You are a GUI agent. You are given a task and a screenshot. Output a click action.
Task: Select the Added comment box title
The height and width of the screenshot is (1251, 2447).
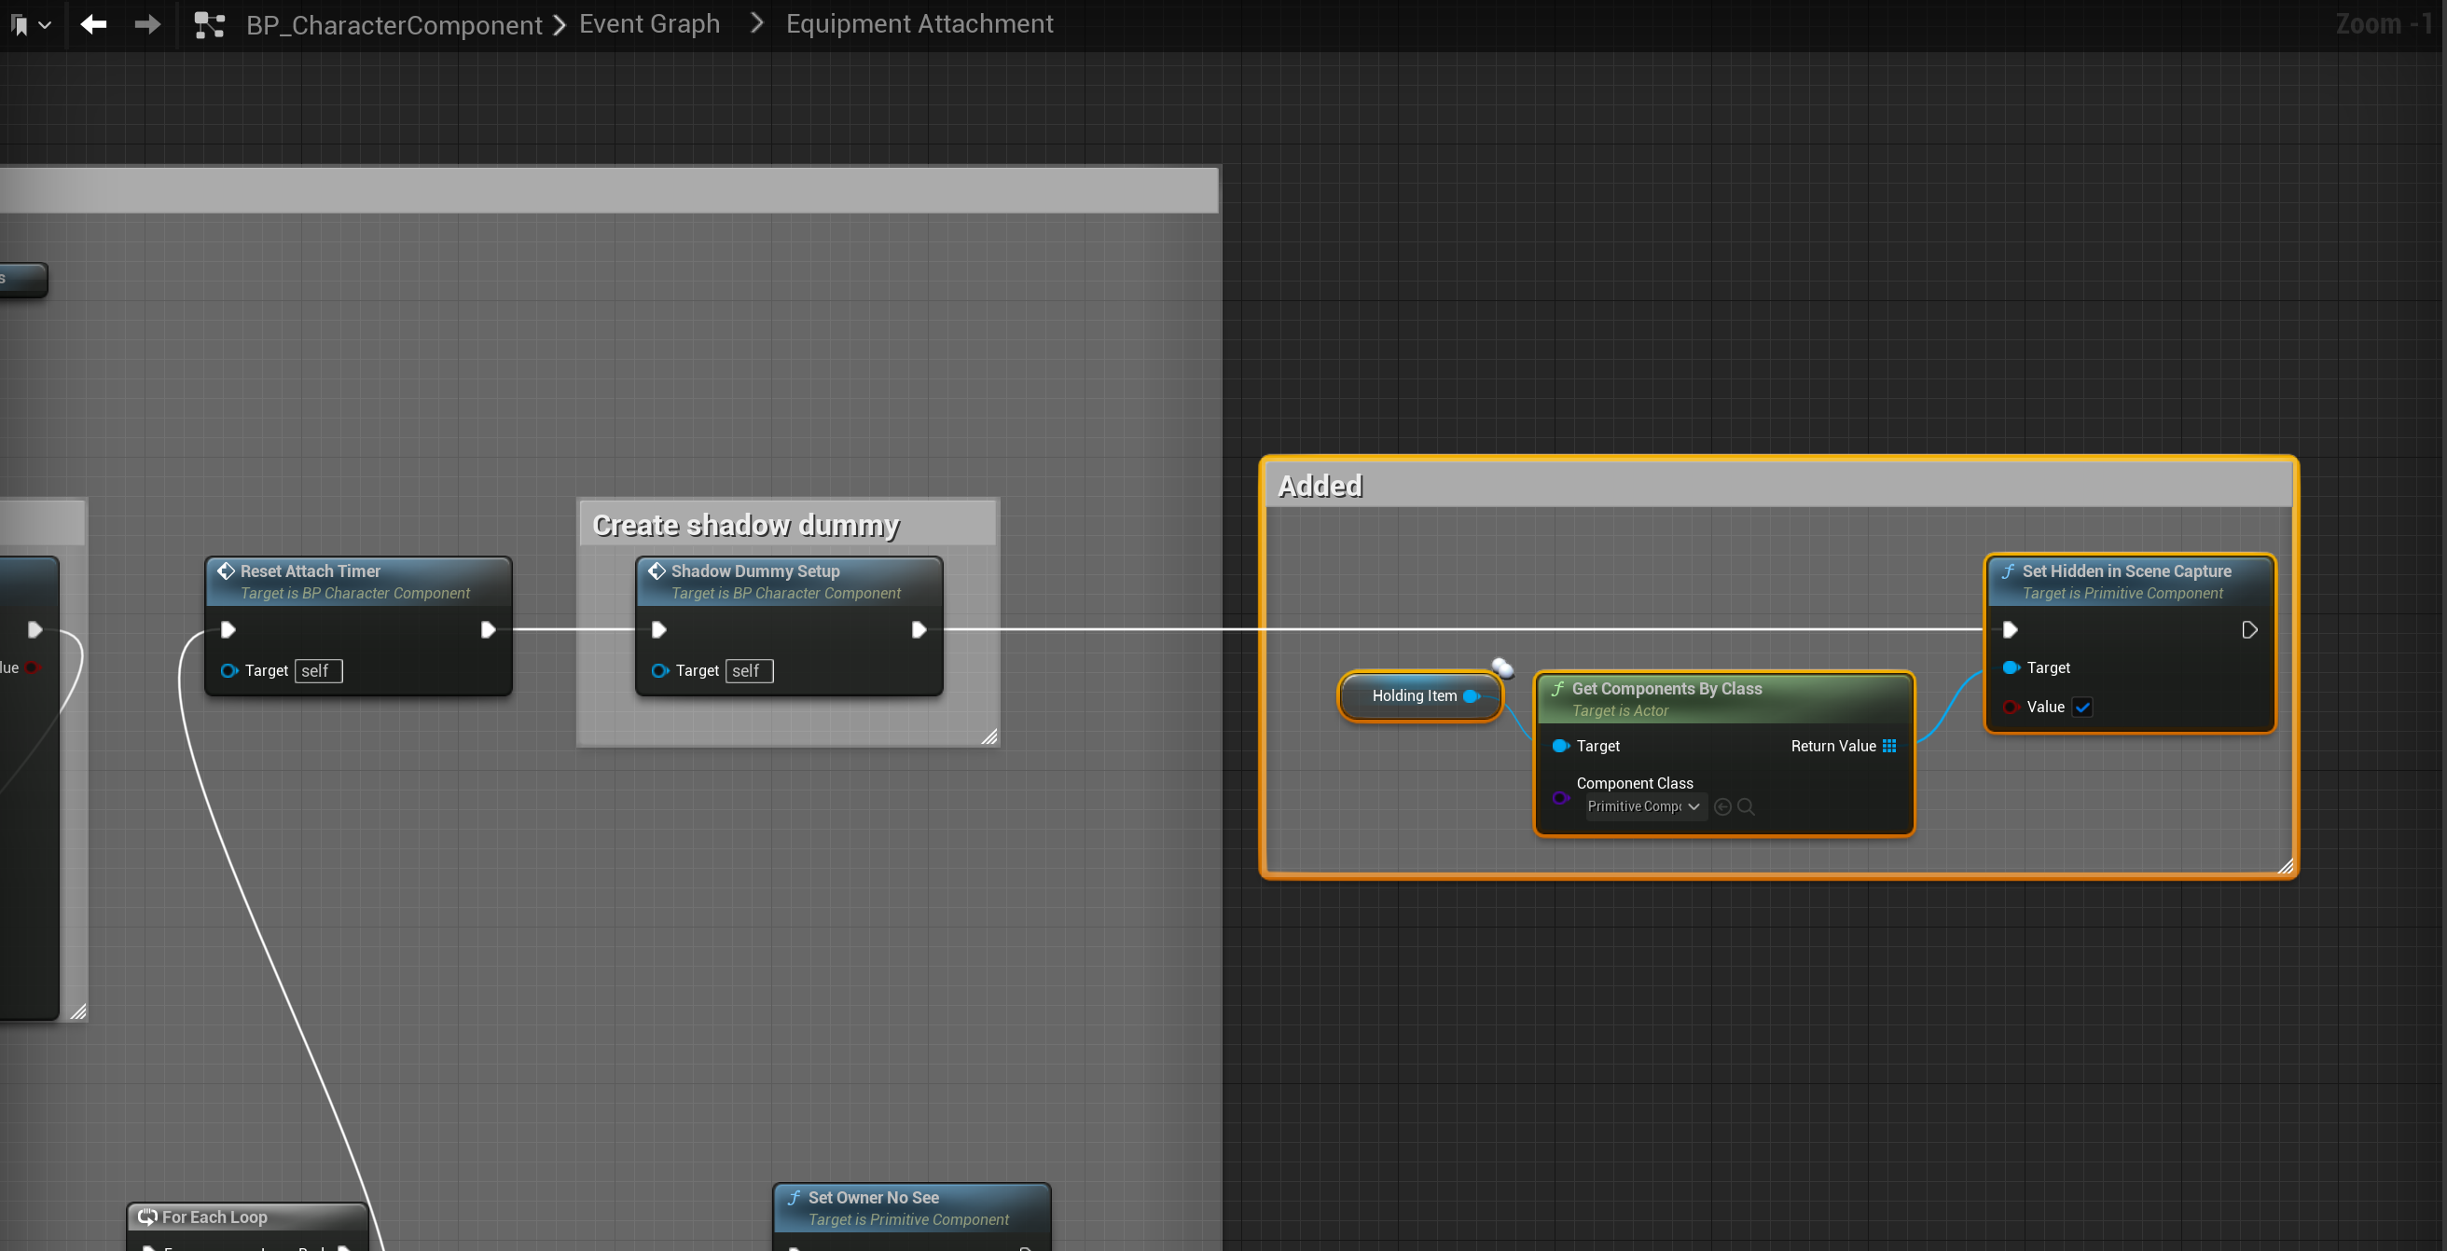click(1320, 487)
